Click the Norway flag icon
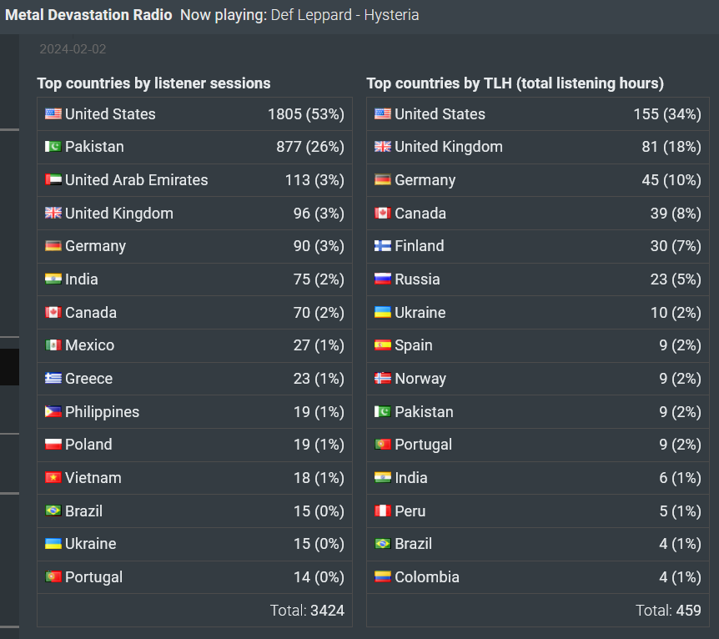The width and height of the screenshot is (719, 639). click(x=382, y=379)
